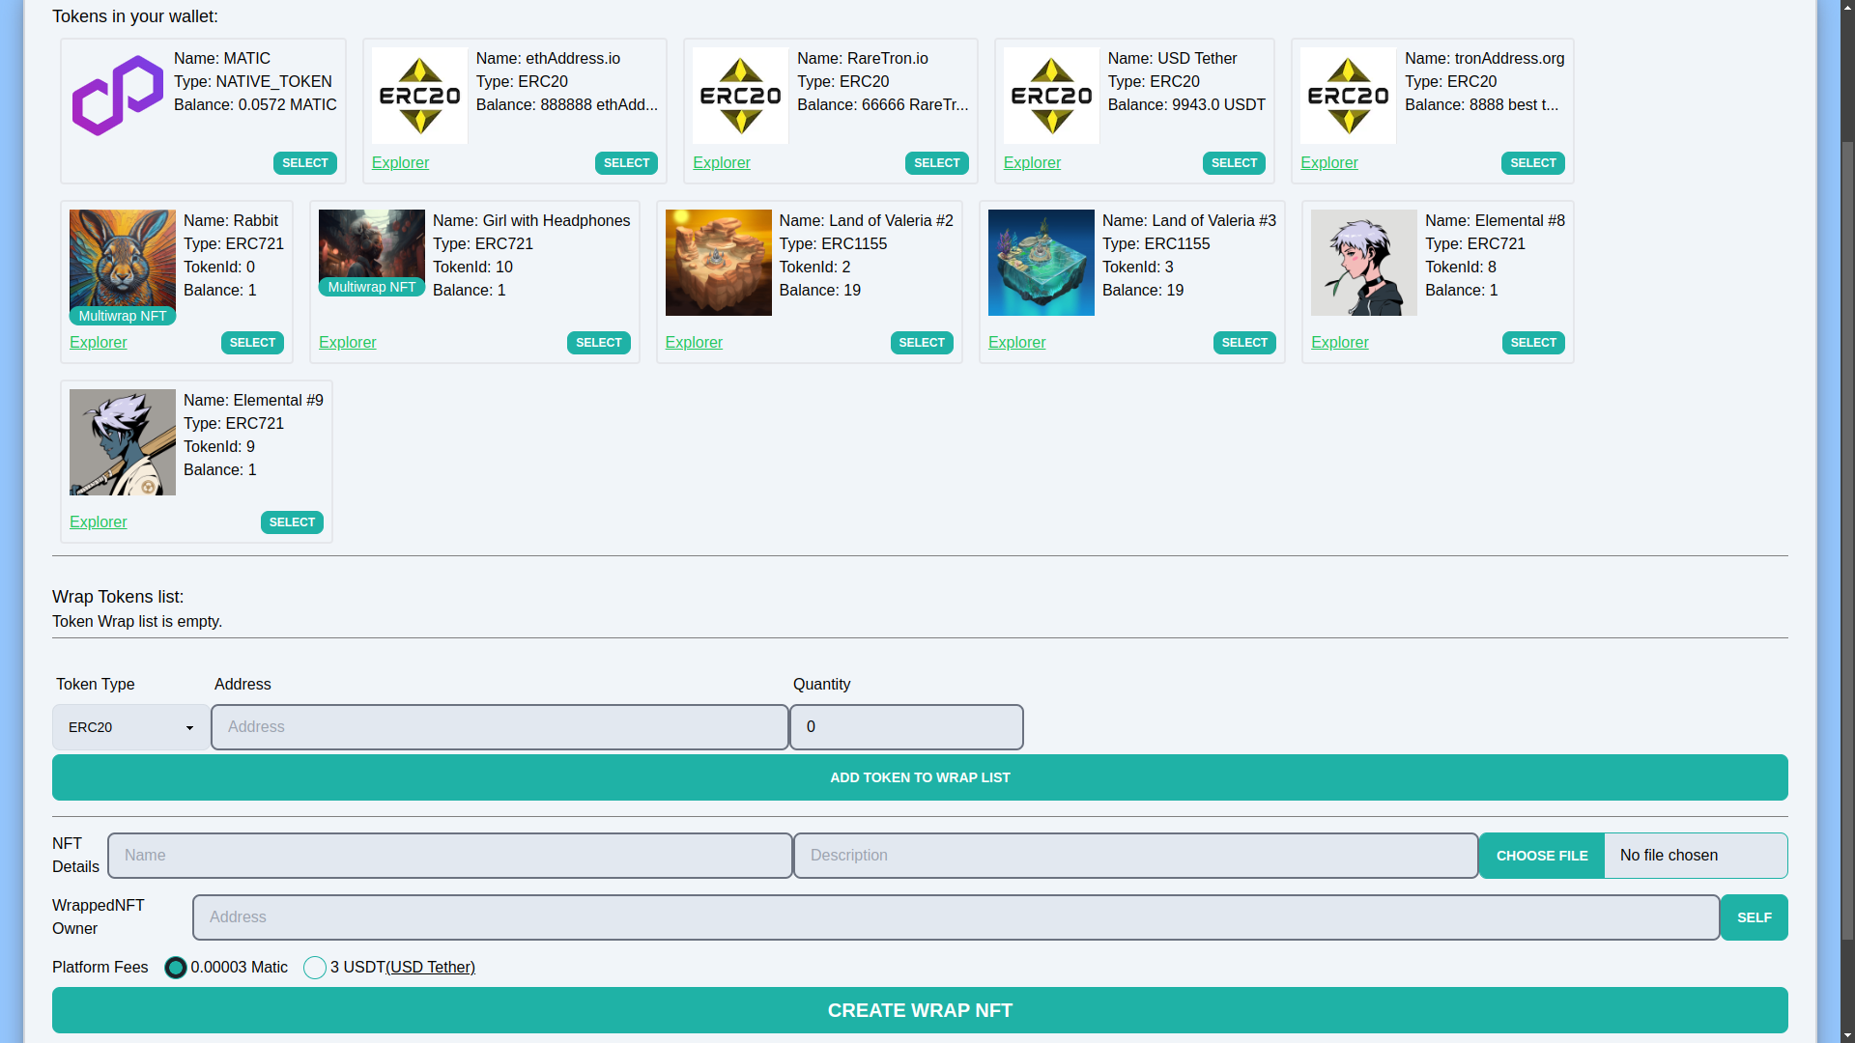Click ADD TOKEN TO WRAP LIST button

click(920, 776)
